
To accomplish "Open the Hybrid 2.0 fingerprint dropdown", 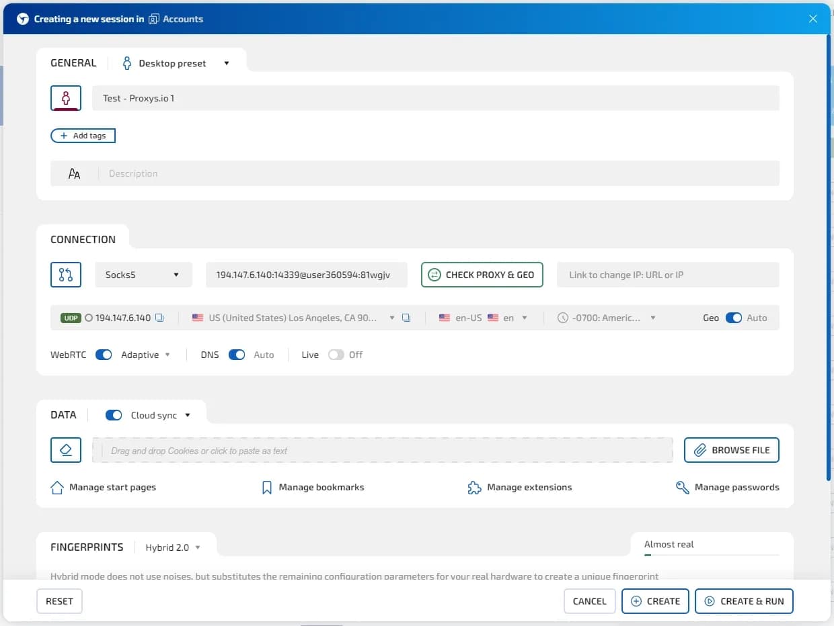I will pyautogui.click(x=174, y=547).
